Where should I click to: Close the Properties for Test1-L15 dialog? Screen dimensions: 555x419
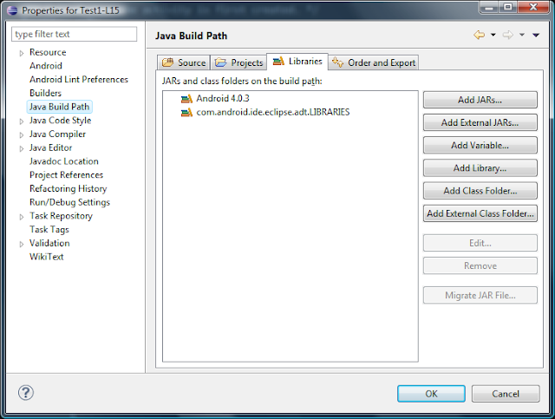coord(533,8)
